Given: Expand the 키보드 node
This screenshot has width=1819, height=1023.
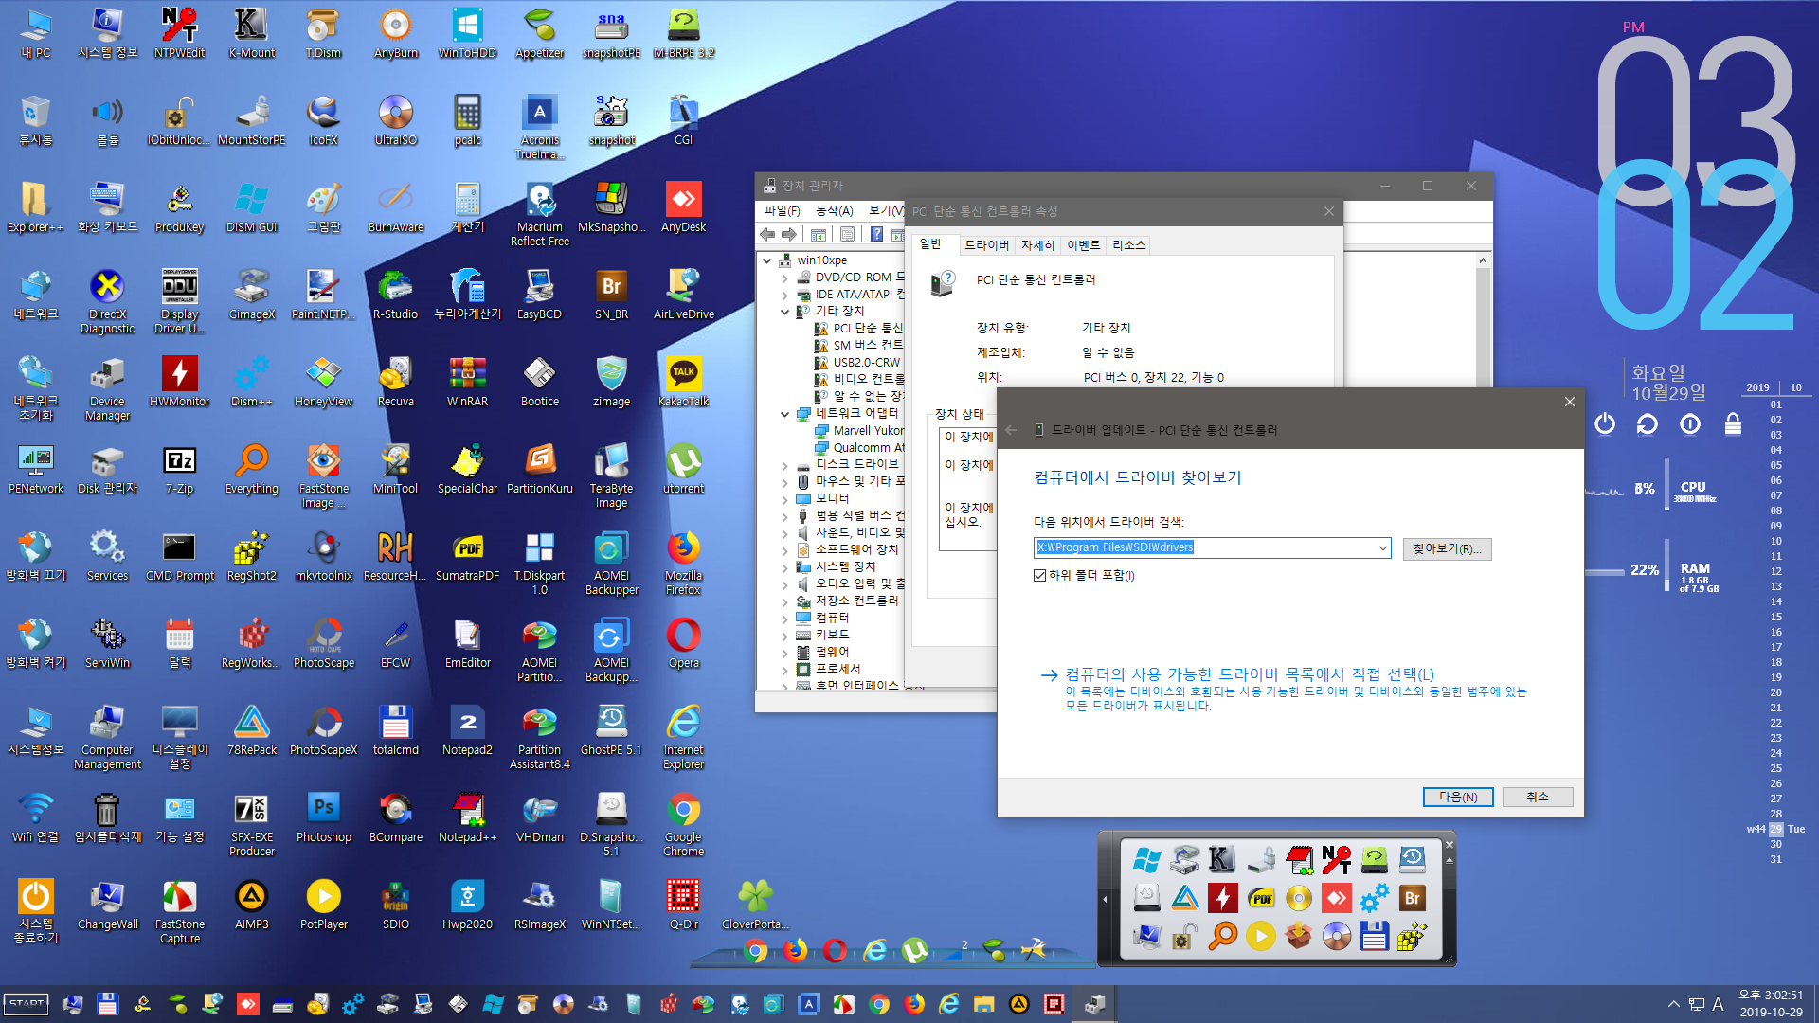Looking at the screenshot, I should (x=784, y=636).
